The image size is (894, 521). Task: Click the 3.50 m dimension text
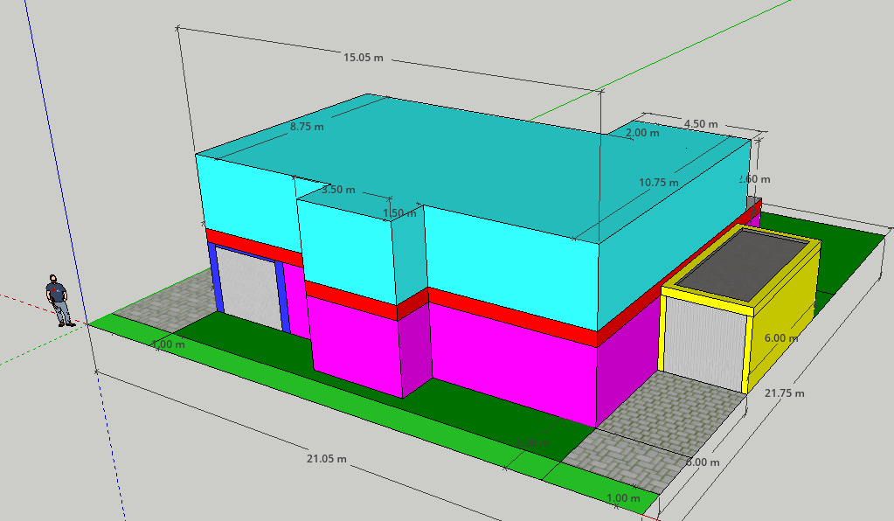(338, 190)
